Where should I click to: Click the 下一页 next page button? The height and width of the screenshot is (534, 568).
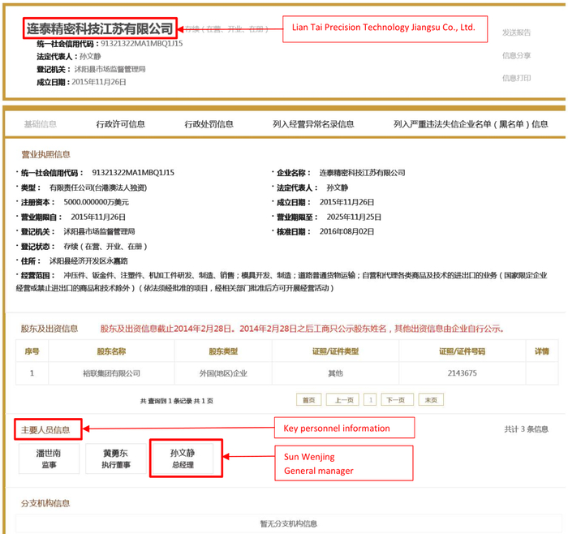(398, 400)
